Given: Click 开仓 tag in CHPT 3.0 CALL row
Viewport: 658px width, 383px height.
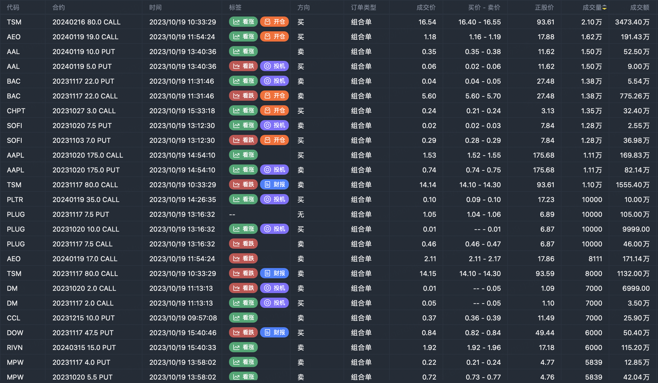Looking at the screenshot, I should coord(274,111).
